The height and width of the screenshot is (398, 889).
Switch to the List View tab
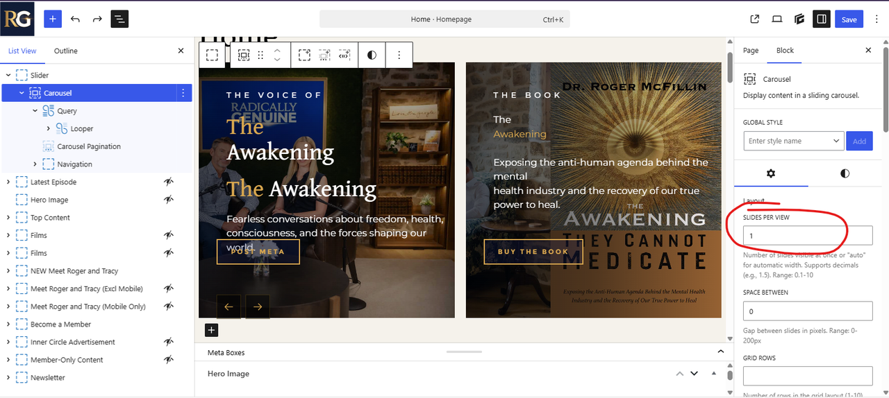pos(22,51)
